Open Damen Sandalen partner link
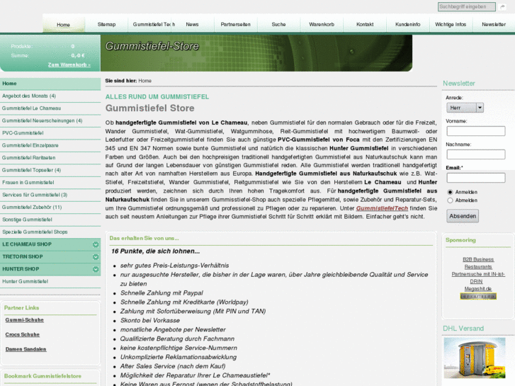 pos(26,349)
